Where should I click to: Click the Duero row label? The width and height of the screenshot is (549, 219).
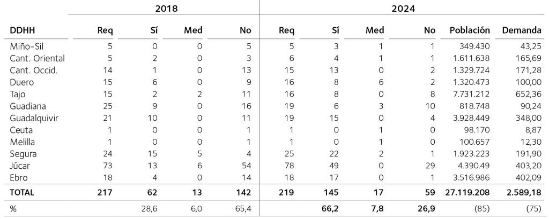21,82
